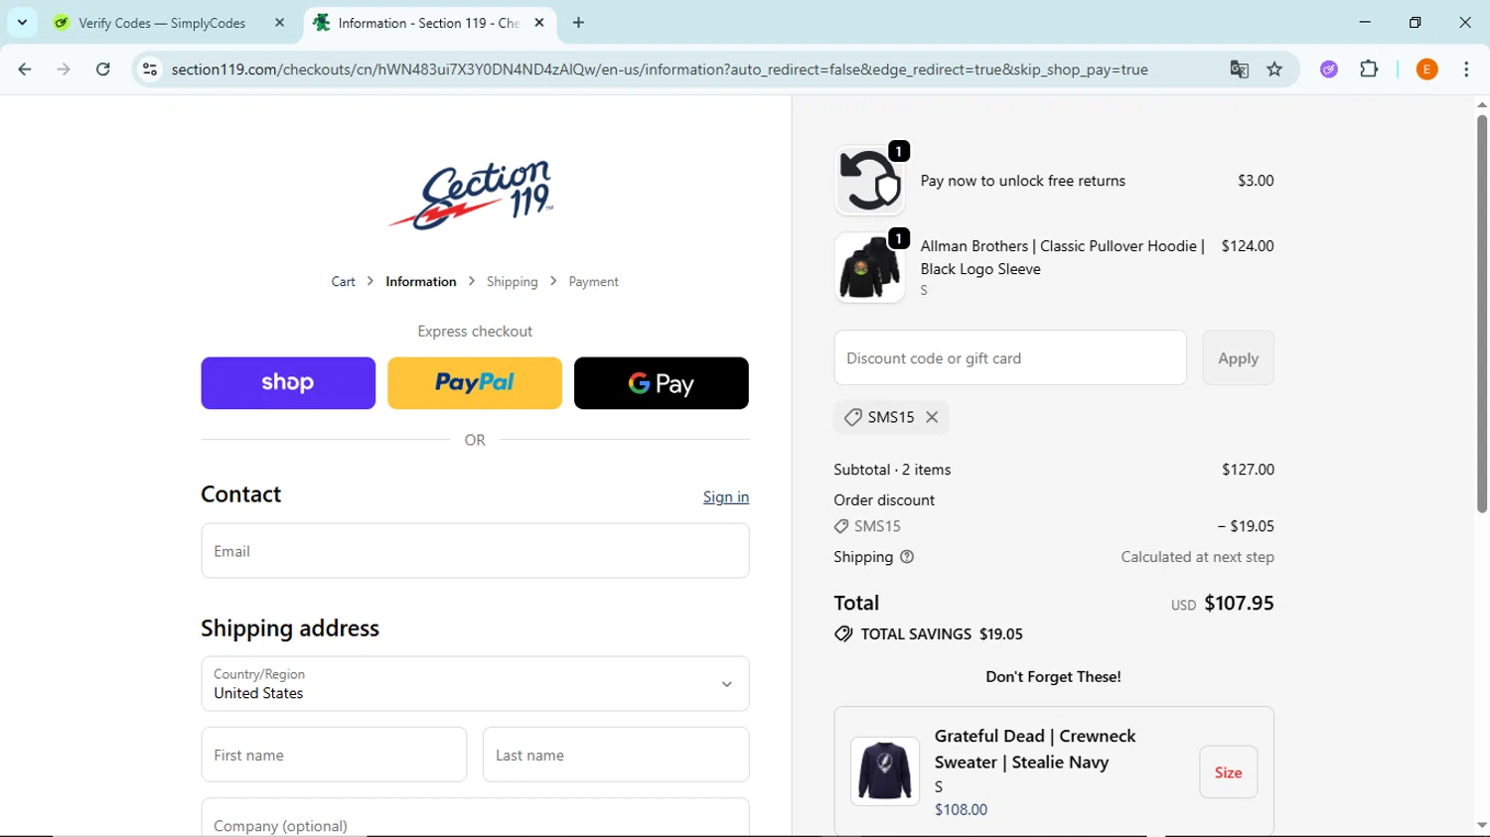Click the scroll up arrow

[x=1481, y=104]
